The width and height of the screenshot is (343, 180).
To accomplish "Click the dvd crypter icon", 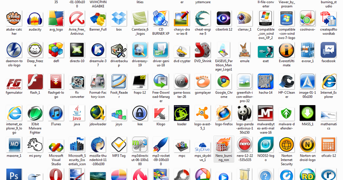I will pyautogui.click(x=182, y=51).
